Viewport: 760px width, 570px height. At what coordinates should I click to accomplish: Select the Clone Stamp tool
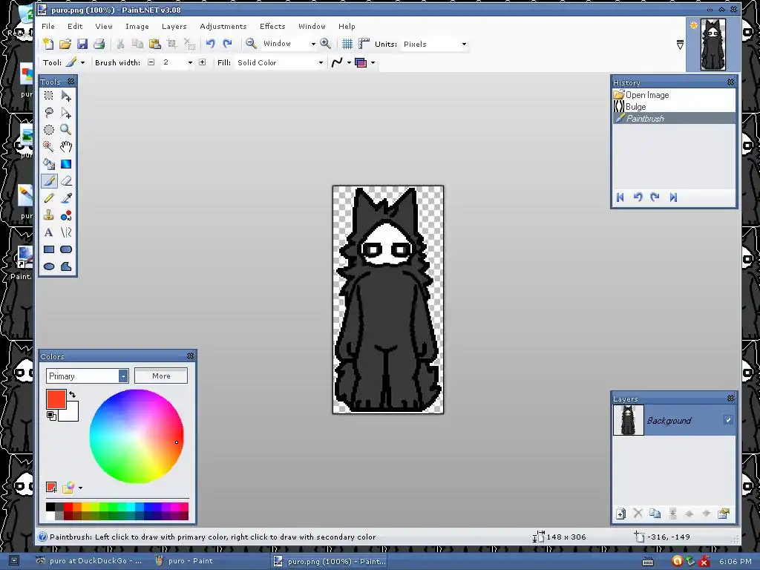tap(49, 215)
